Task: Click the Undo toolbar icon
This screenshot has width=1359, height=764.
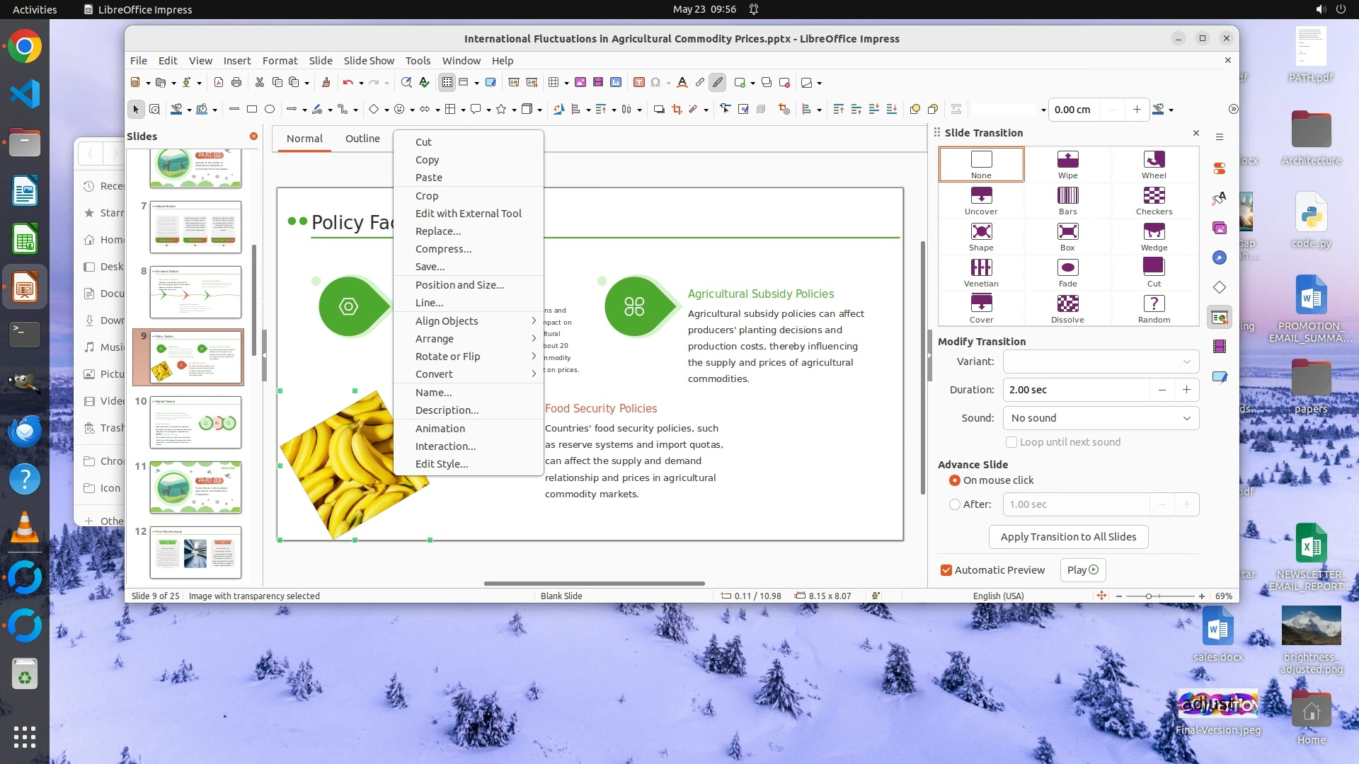Action: 348,83
